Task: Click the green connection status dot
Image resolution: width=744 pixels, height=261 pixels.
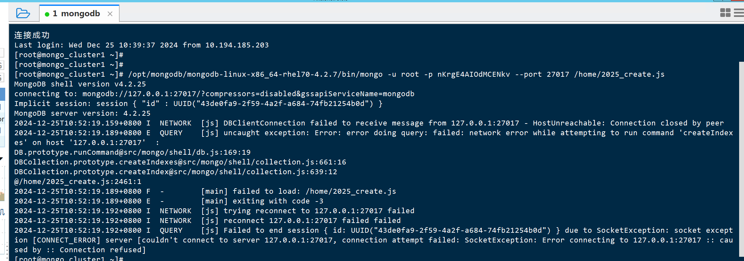Action: [47, 14]
